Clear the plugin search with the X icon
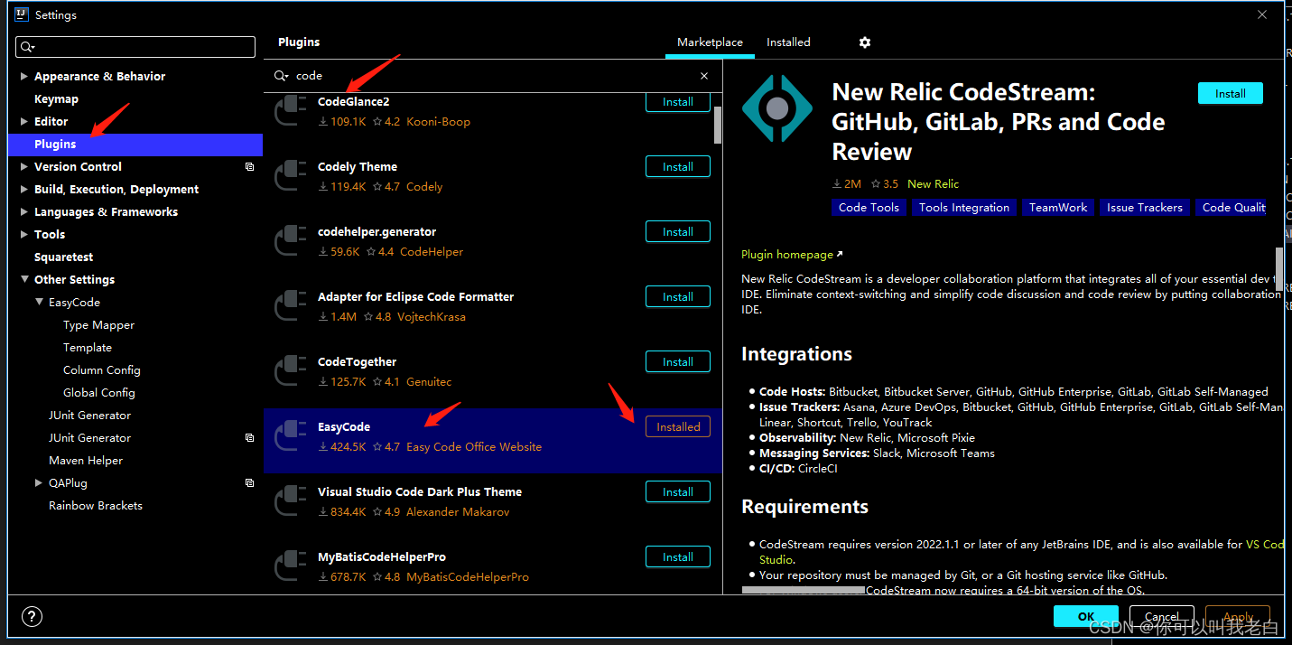Screen dimensions: 1292x645 [x=704, y=76]
